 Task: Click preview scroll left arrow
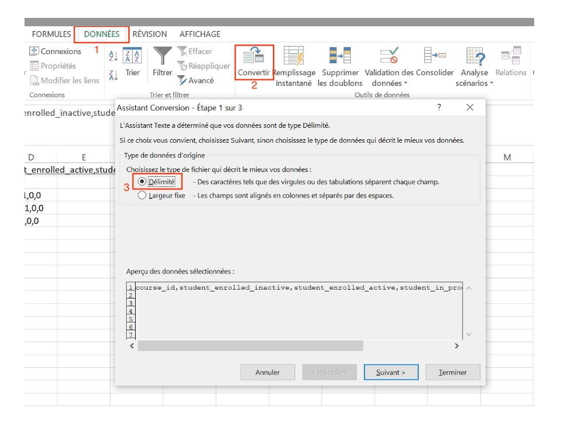(132, 346)
